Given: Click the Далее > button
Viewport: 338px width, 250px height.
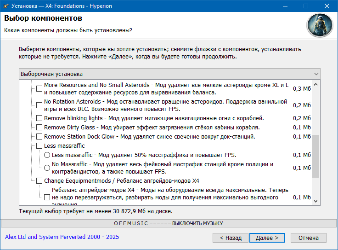Looking at the screenshot, I should coord(267,238).
